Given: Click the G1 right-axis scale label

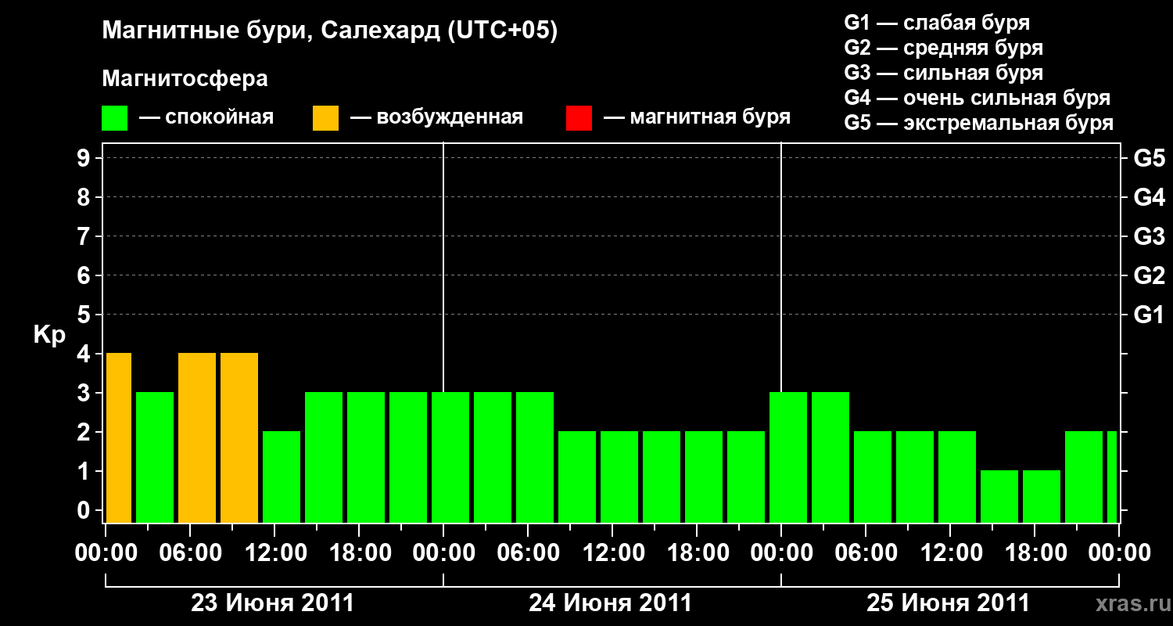Looking at the screenshot, I should click(x=1149, y=315).
